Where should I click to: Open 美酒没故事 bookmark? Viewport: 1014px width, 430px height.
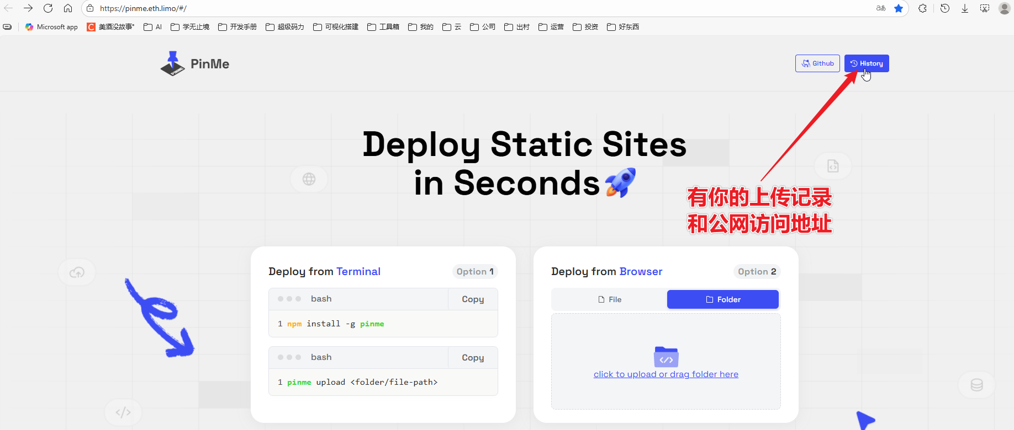[x=110, y=26]
